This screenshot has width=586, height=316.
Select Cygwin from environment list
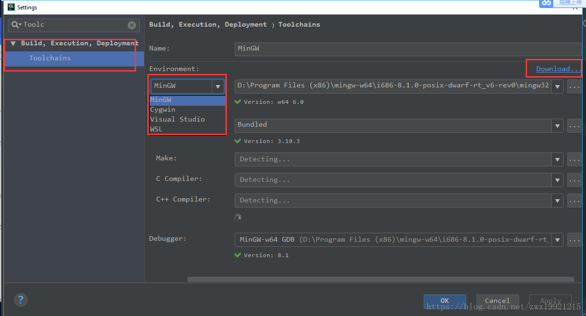pyautogui.click(x=163, y=109)
